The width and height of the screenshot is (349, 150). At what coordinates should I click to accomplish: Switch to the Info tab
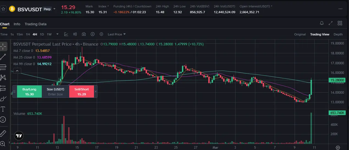pos(17,24)
